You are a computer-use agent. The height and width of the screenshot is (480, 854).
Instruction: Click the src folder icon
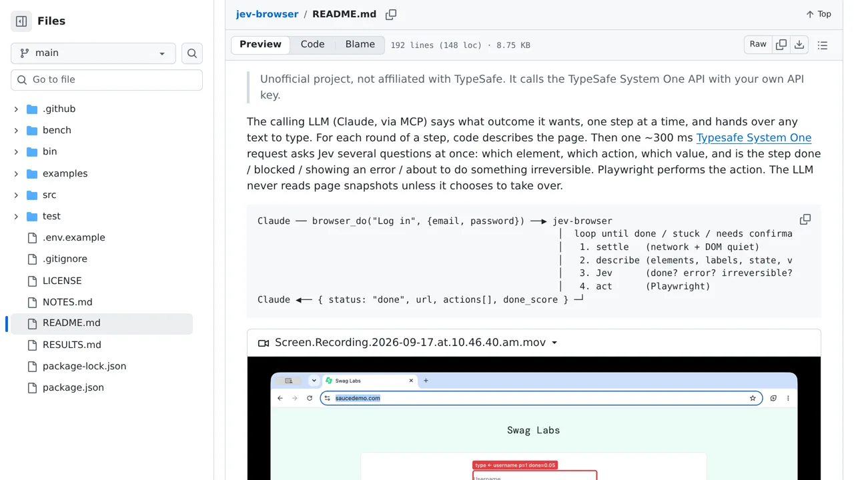[32, 195]
